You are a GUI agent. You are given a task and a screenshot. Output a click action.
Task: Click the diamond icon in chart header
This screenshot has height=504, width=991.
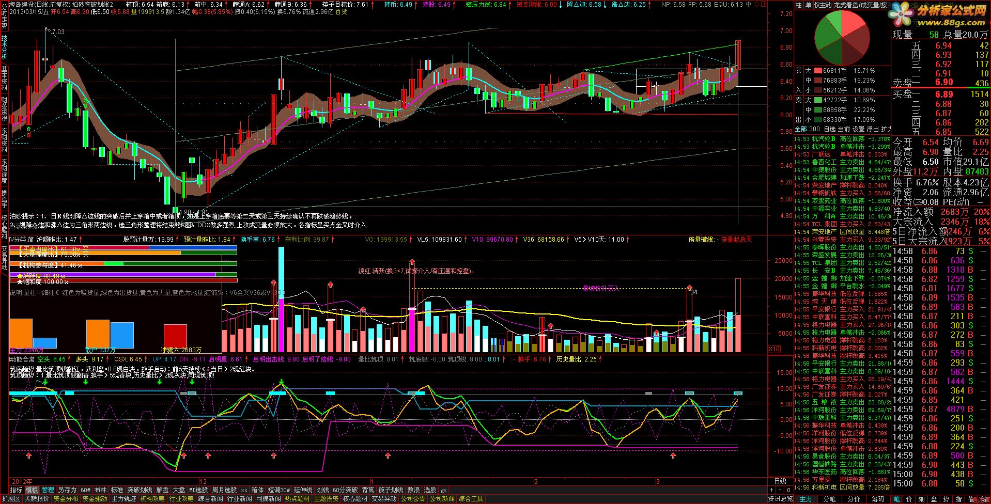(x=756, y=4)
